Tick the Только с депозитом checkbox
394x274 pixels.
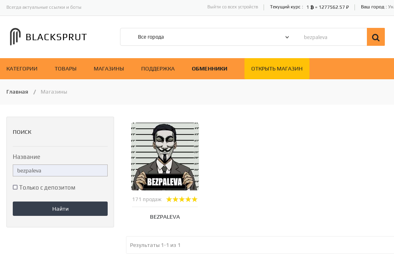coord(15,187)
